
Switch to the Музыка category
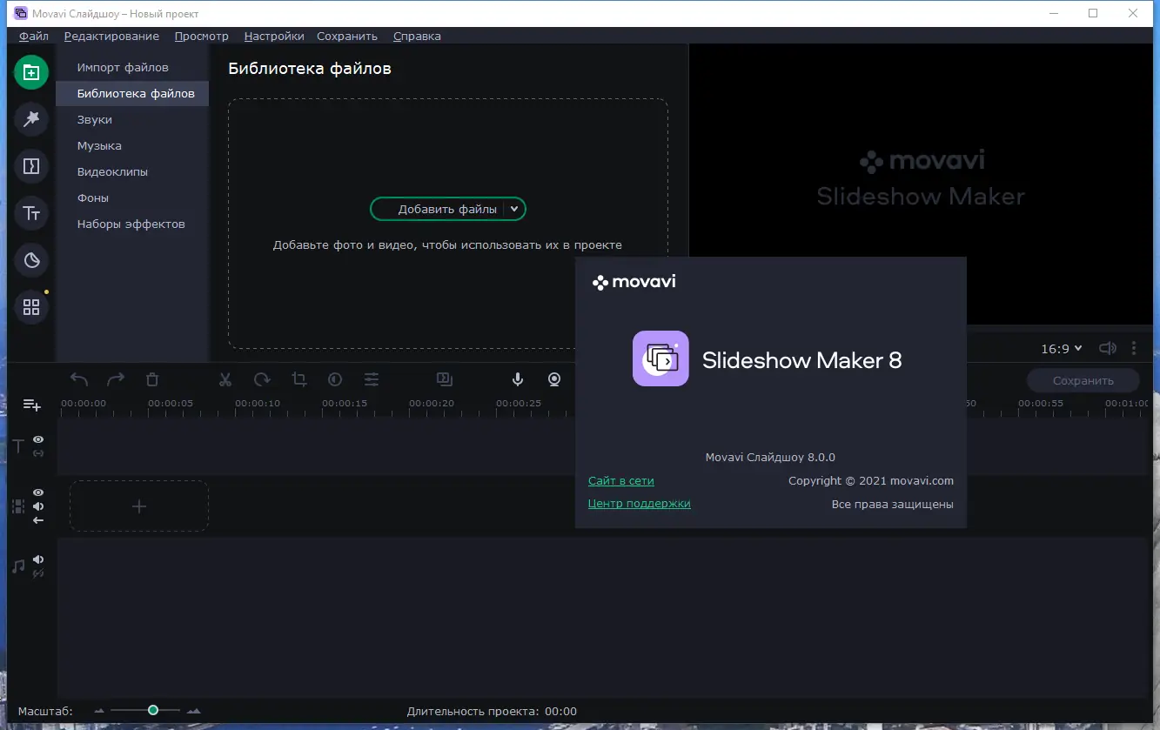(98, 145)
